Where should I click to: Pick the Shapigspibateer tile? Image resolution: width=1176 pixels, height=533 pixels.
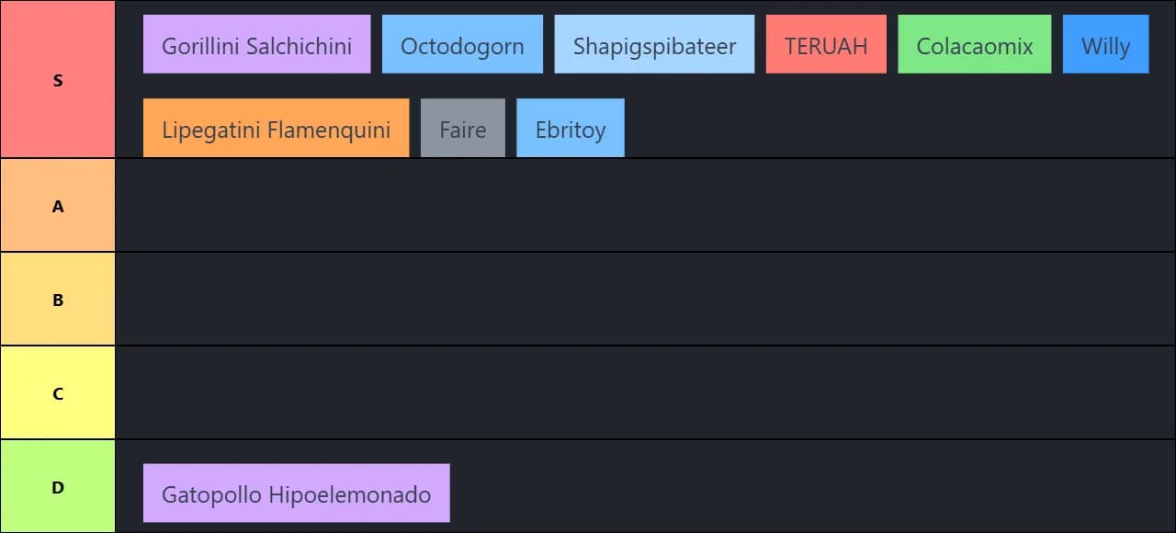pos(654,44)
